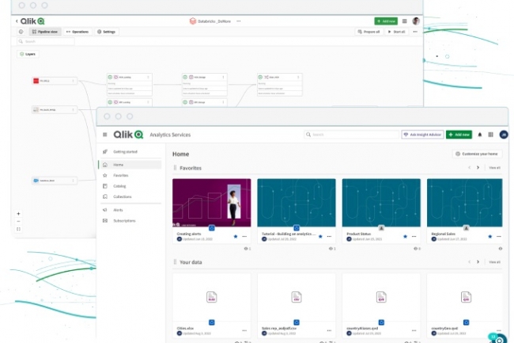Click the Databricks project icon in pipeline window
The height and width of the screenshot is (343, 514).
193,21
